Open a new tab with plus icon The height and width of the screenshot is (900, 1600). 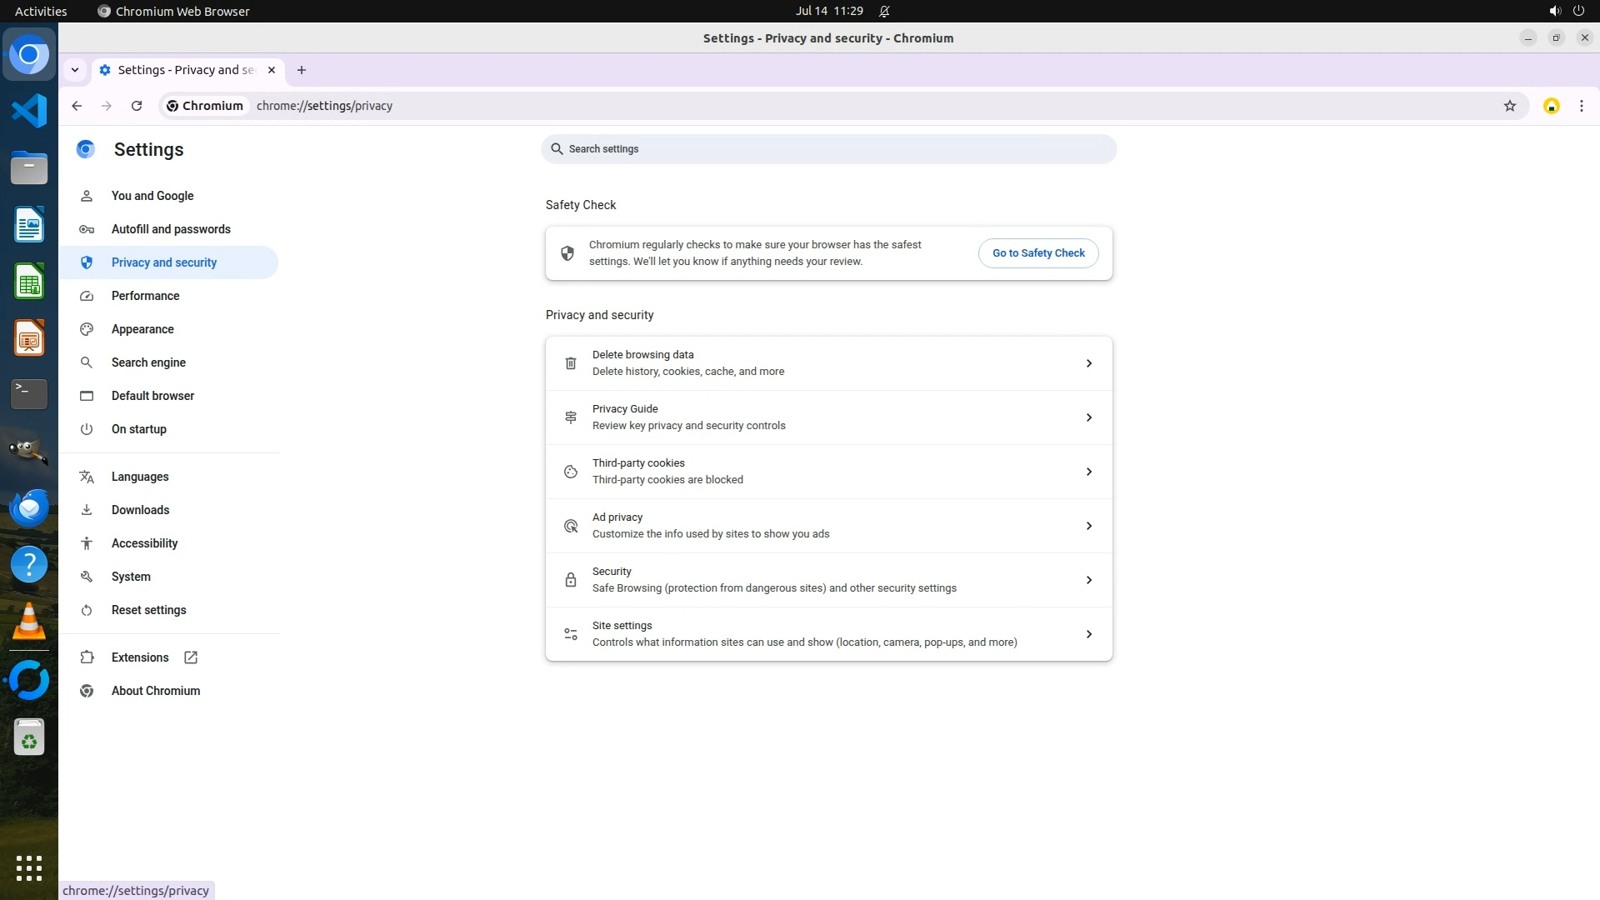pos(302,70)
